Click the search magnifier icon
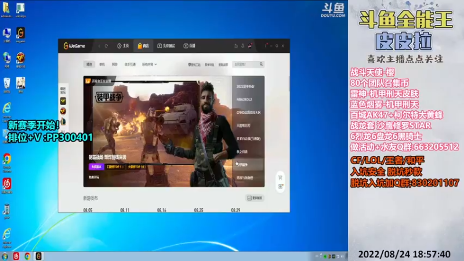The image size is (464, 261). pyautogui.click(x=261, y=64)
